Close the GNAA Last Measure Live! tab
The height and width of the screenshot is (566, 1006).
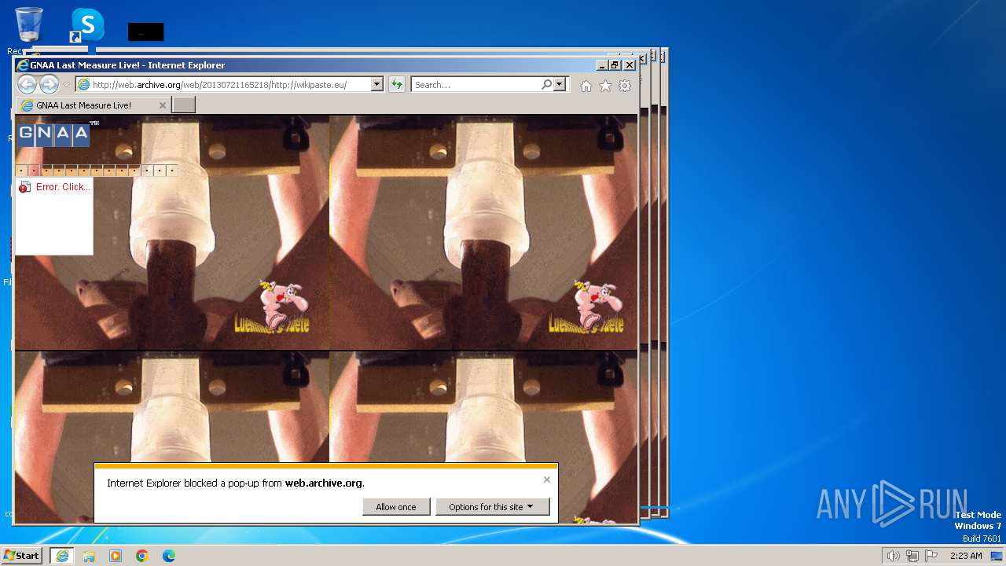[163, 105]
